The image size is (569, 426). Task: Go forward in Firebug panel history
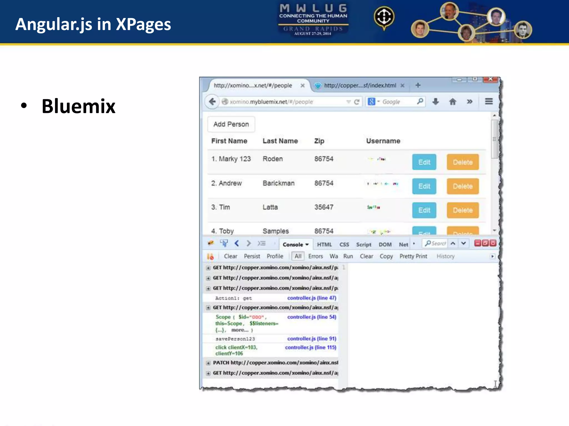coord(249,243)
